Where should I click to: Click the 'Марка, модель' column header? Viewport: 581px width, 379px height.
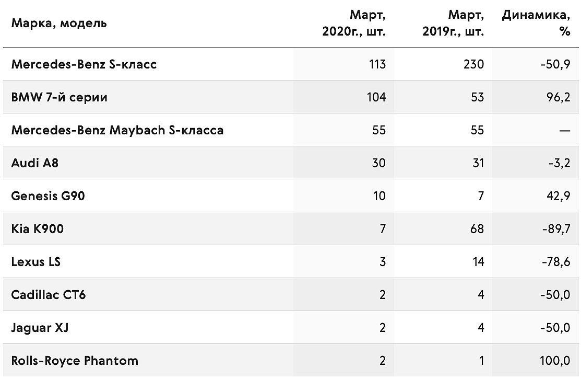click(59, 24)
